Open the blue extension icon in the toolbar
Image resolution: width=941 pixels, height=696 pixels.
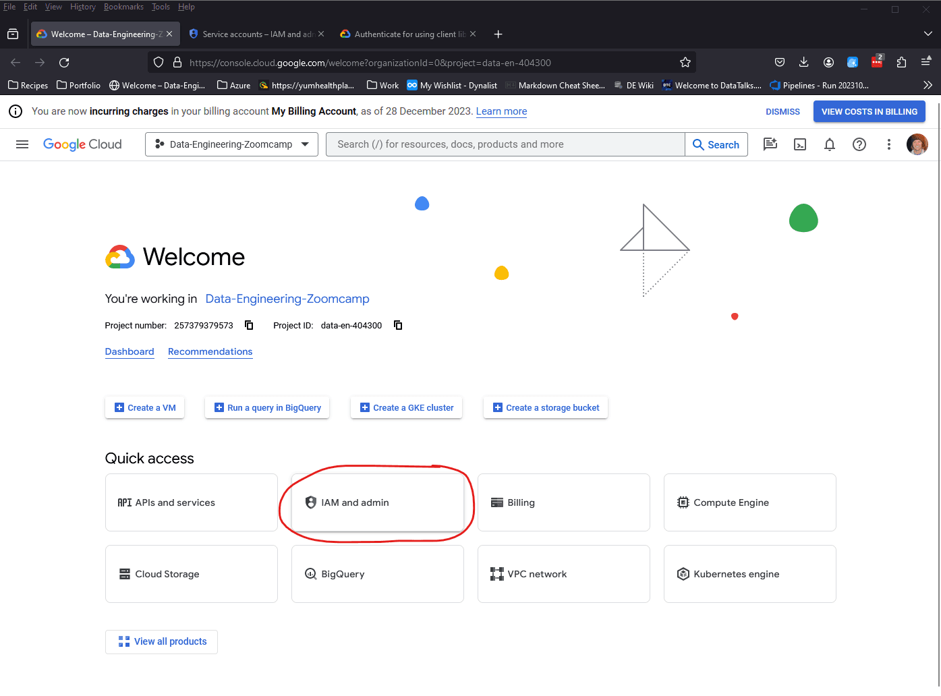click(x=853, y=63)
